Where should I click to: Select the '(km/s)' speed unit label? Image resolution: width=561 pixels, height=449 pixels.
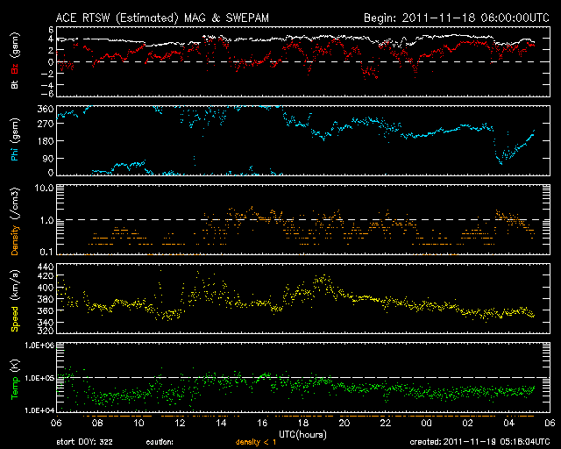15,285
